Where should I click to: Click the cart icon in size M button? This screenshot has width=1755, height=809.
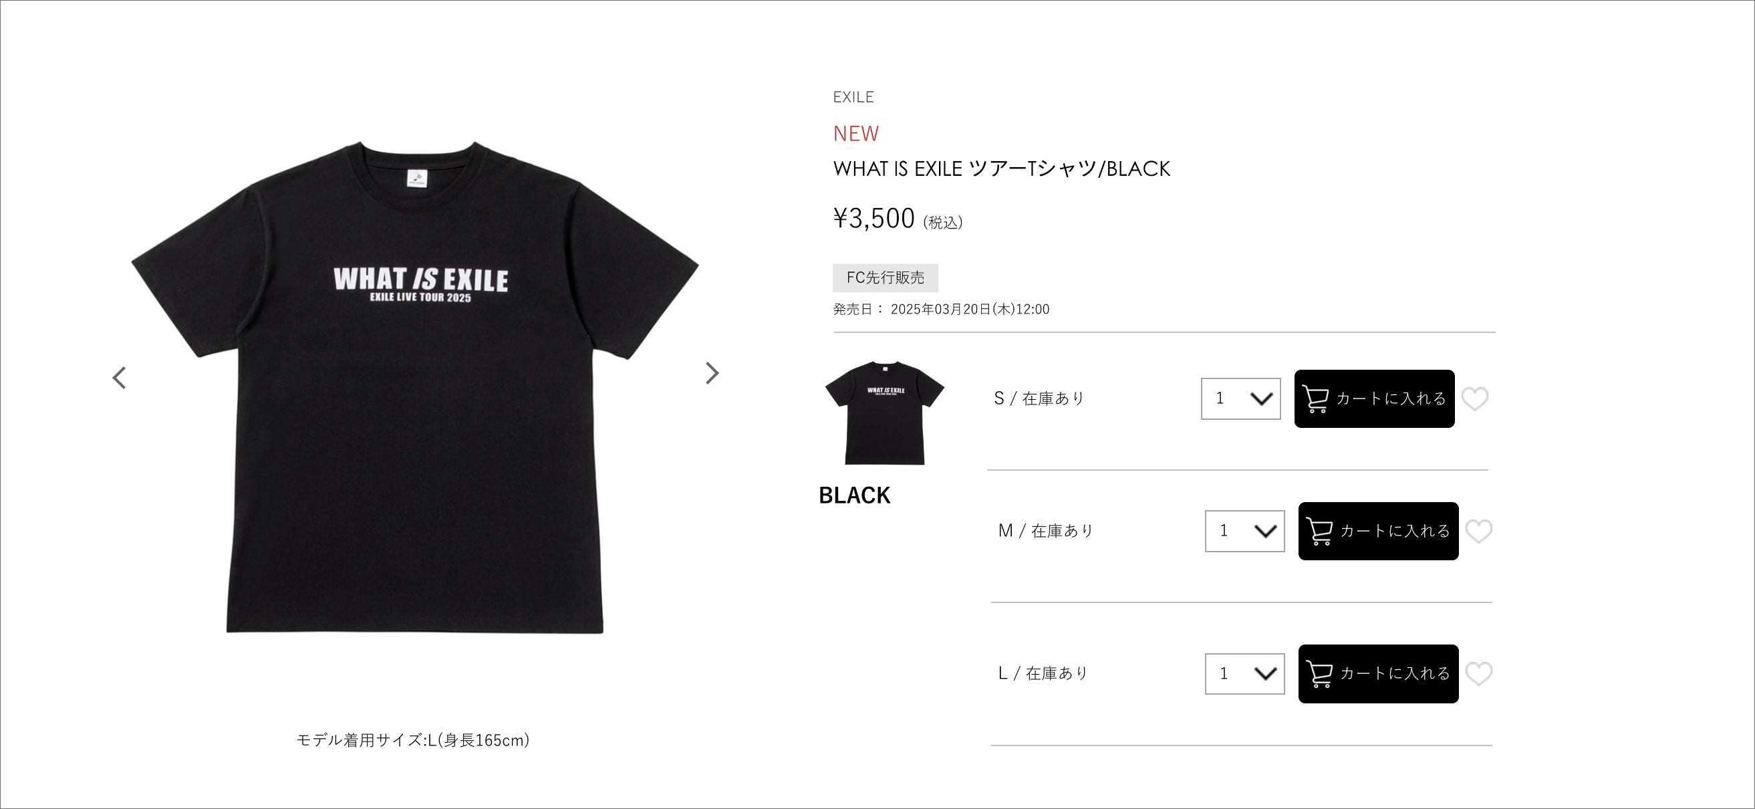coord(1319,531)
